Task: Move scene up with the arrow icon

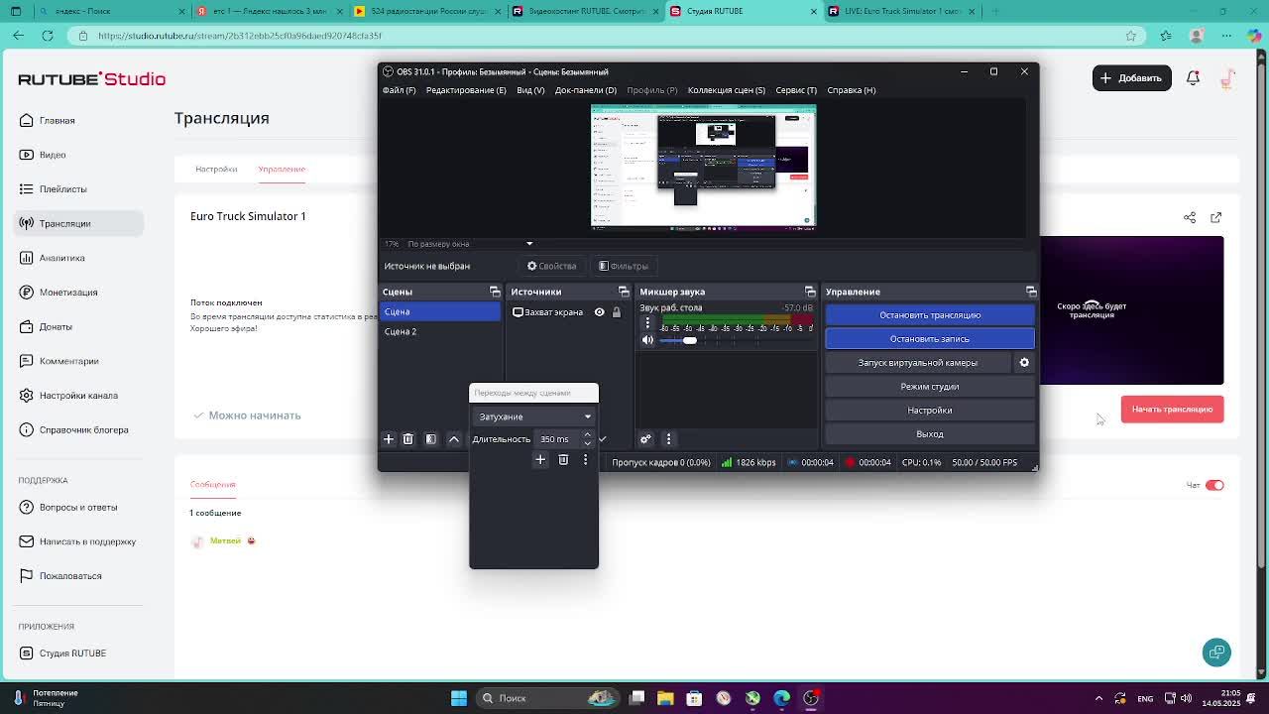Action: (454, 439)
